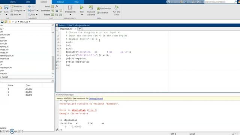Viewport: 240px width, 135px height.
Task: Open the Workspace panel actions menu
Action: pyautogui.click(x=53, y=81)
